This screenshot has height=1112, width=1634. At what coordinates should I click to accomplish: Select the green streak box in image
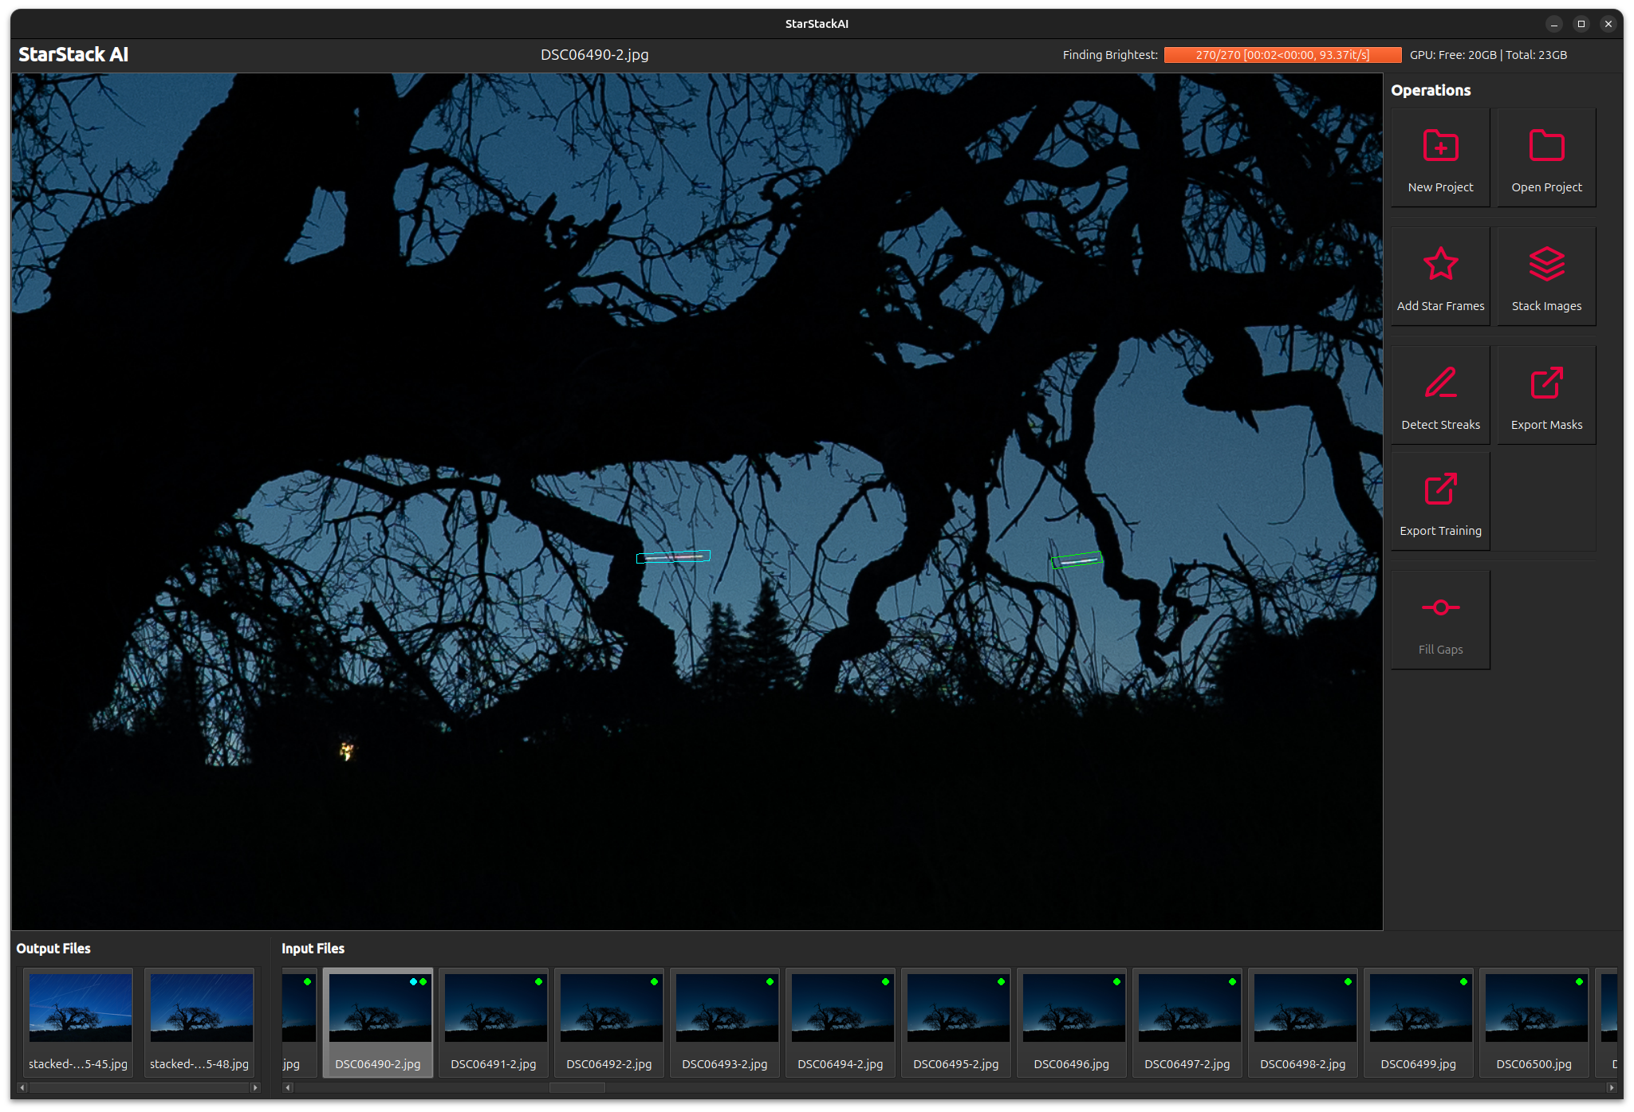pos(1077,560)
